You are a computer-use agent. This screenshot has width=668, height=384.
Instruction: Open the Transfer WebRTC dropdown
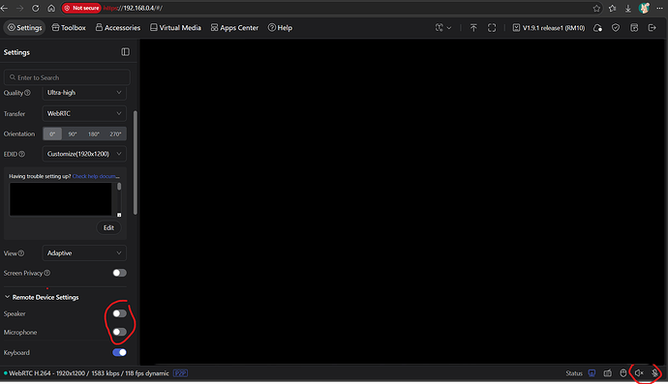click(x=84, y=114)
